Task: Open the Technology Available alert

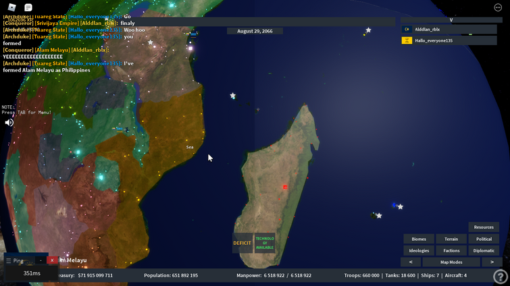Action: [265, 243]
